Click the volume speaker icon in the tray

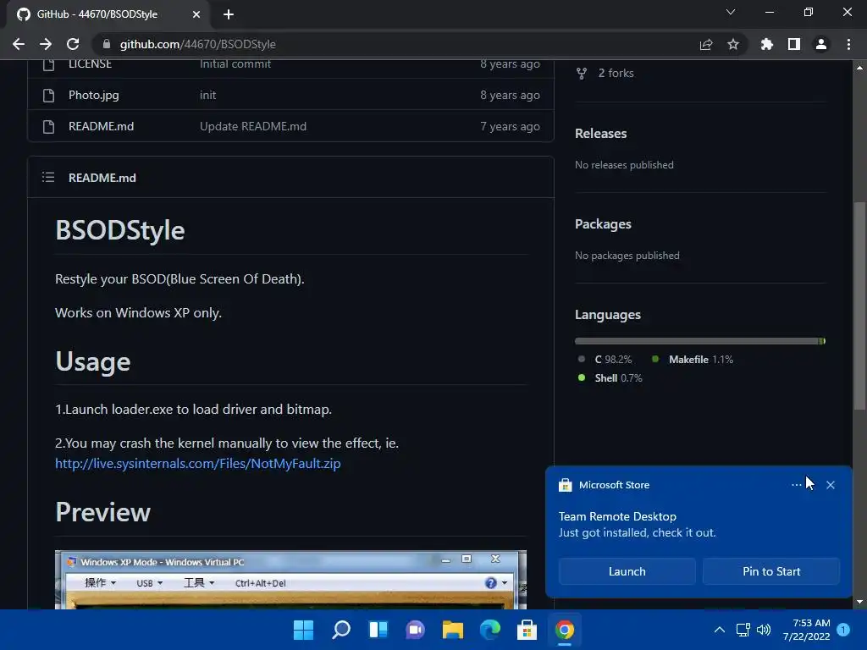point(764,630)
